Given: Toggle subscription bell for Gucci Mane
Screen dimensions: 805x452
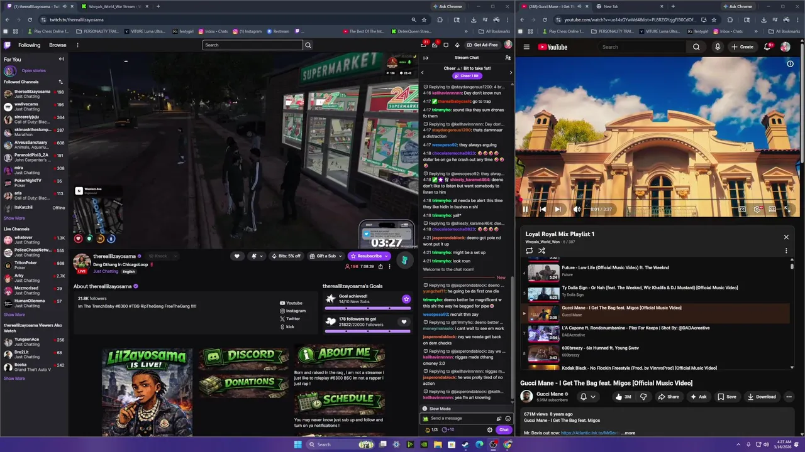Looking at the screenshot, I should (x=587, y=397).
